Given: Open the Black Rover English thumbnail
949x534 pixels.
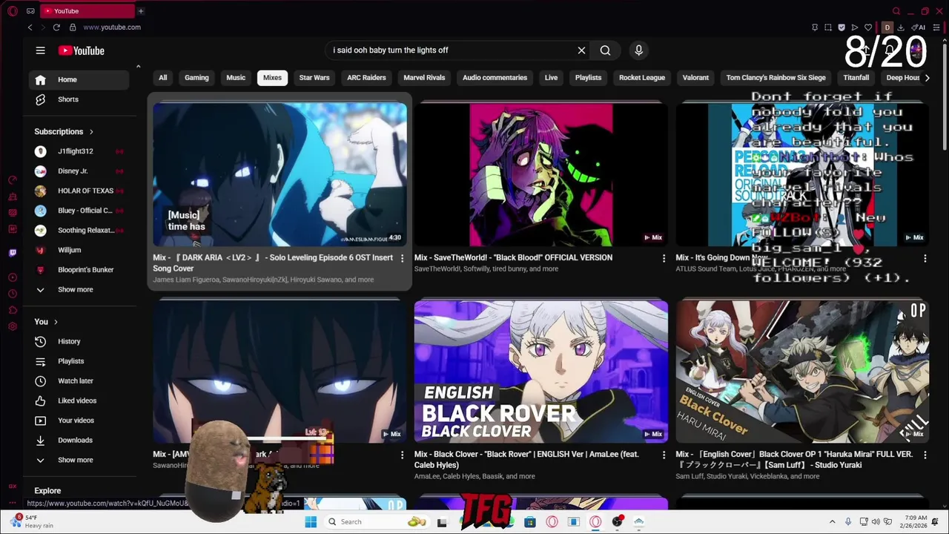Looking at the screenshot, I should [540, 371].
